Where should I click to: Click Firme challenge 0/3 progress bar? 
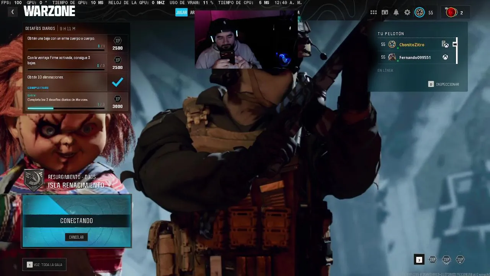pyautogui.click(x=66, y=69)
